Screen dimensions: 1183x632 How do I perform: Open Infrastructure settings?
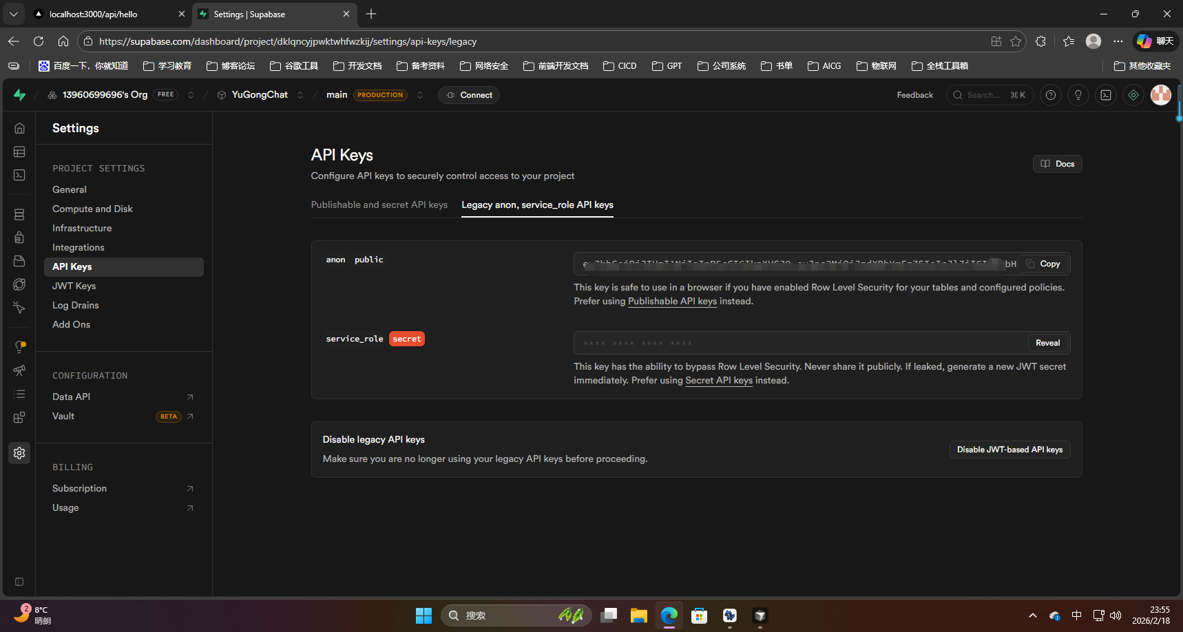82,228
